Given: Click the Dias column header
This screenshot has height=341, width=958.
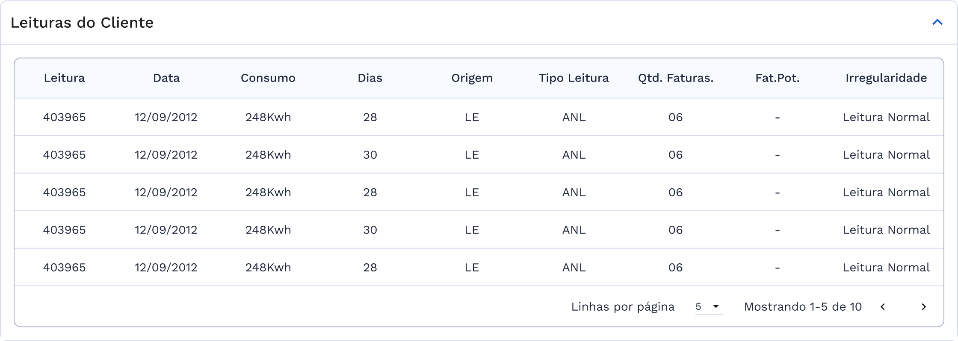Looking at the screenshot, I should (x=370, y=78).
